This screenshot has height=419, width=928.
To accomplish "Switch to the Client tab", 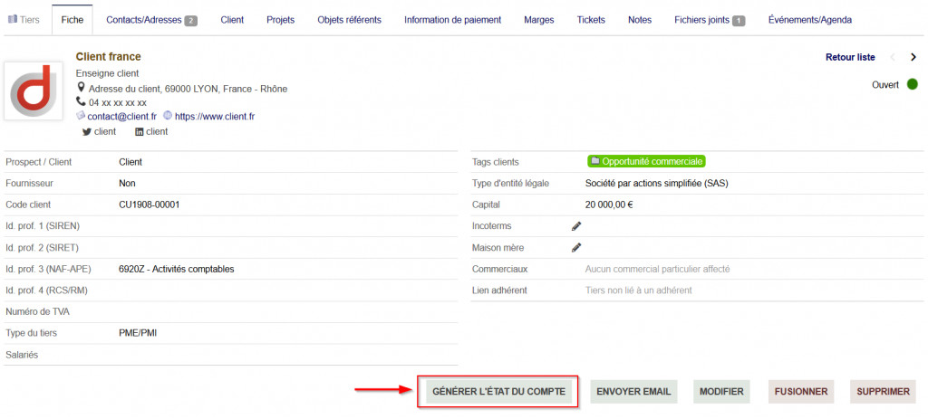I will coord(232,20).
